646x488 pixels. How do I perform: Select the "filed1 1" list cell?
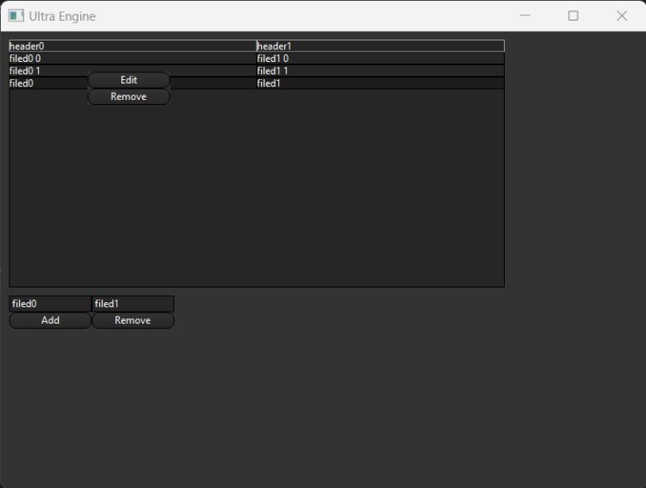(x=380, y=71)
